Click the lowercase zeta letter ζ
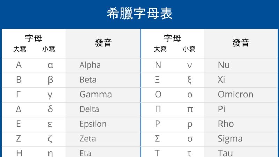 tap(51, 139)
